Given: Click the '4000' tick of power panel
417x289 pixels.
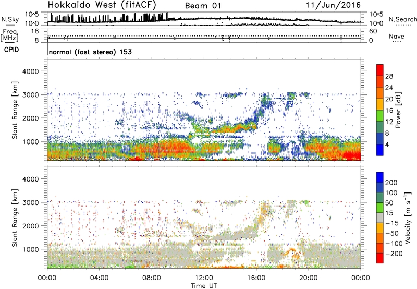Looking at the screenshot, I should click(31, 71).
